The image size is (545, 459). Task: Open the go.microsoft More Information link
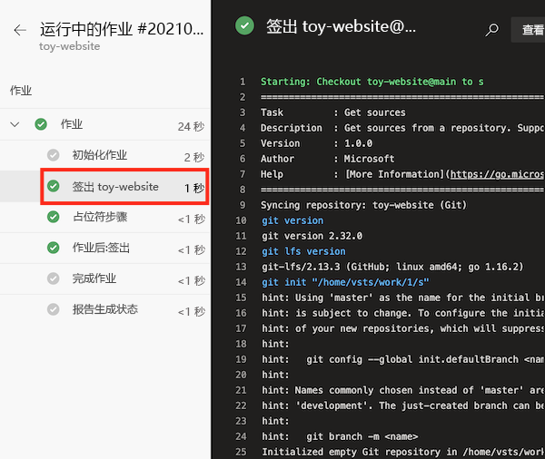point(497,174)
